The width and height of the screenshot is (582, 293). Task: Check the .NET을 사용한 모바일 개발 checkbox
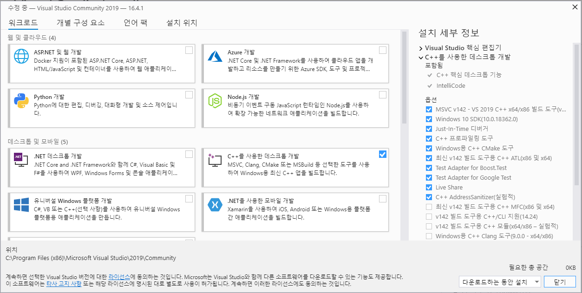coord(383,199)
